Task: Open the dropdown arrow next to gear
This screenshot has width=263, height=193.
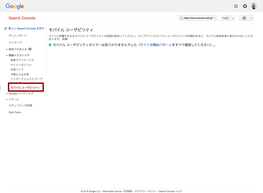Action: pyautogui.click(x=251, y=18)
